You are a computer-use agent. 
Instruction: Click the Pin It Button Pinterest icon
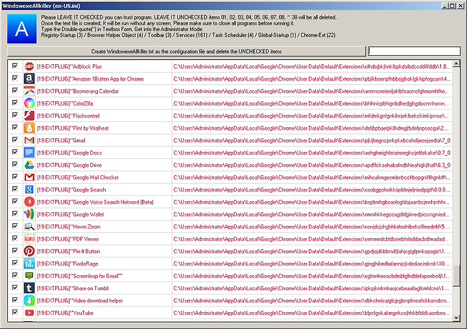coord(29,251)
